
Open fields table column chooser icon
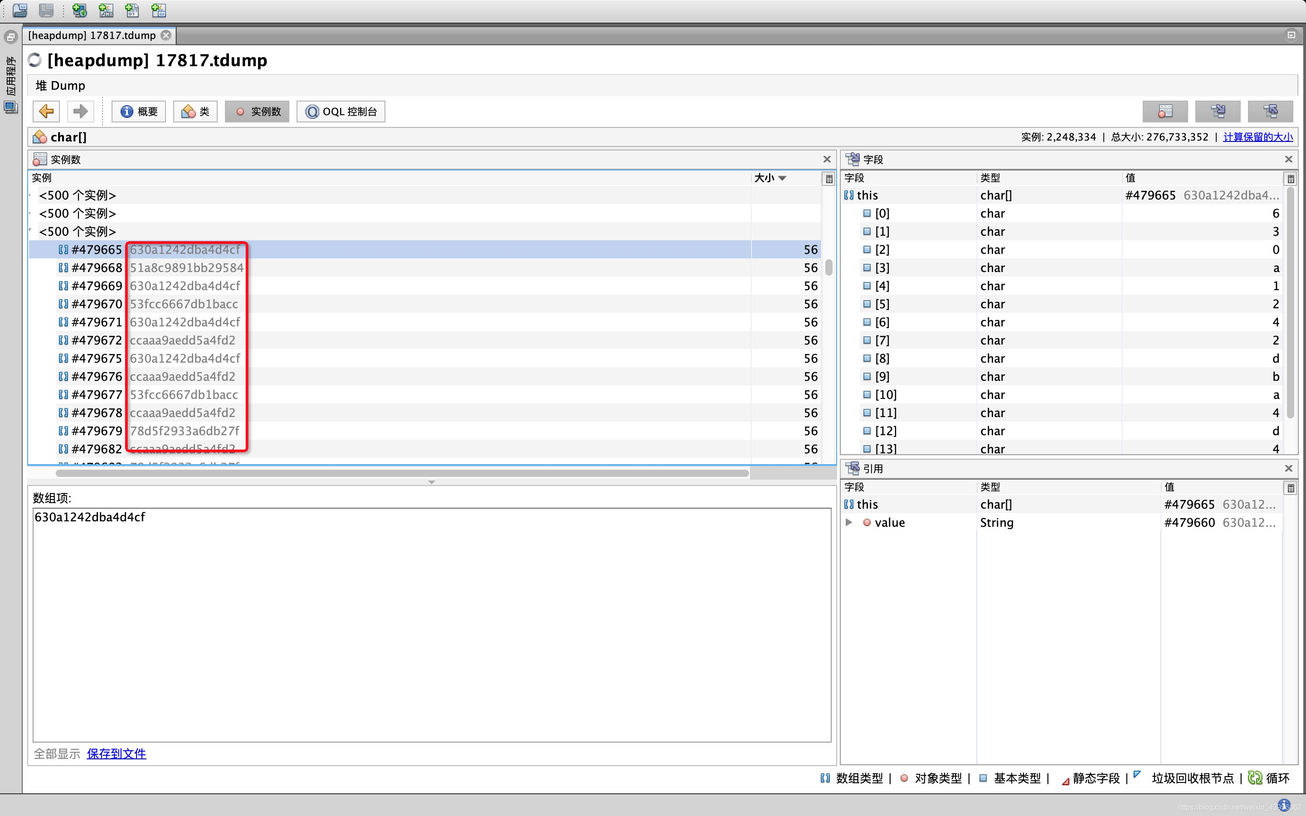(1290, 179)
